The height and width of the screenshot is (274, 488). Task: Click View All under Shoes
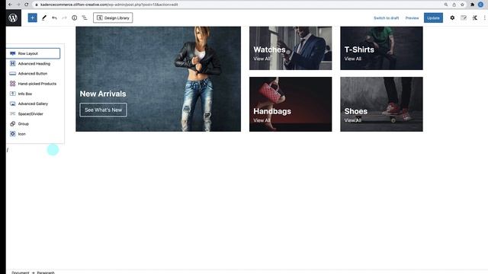pyautogui.click(x=353, y=120)
